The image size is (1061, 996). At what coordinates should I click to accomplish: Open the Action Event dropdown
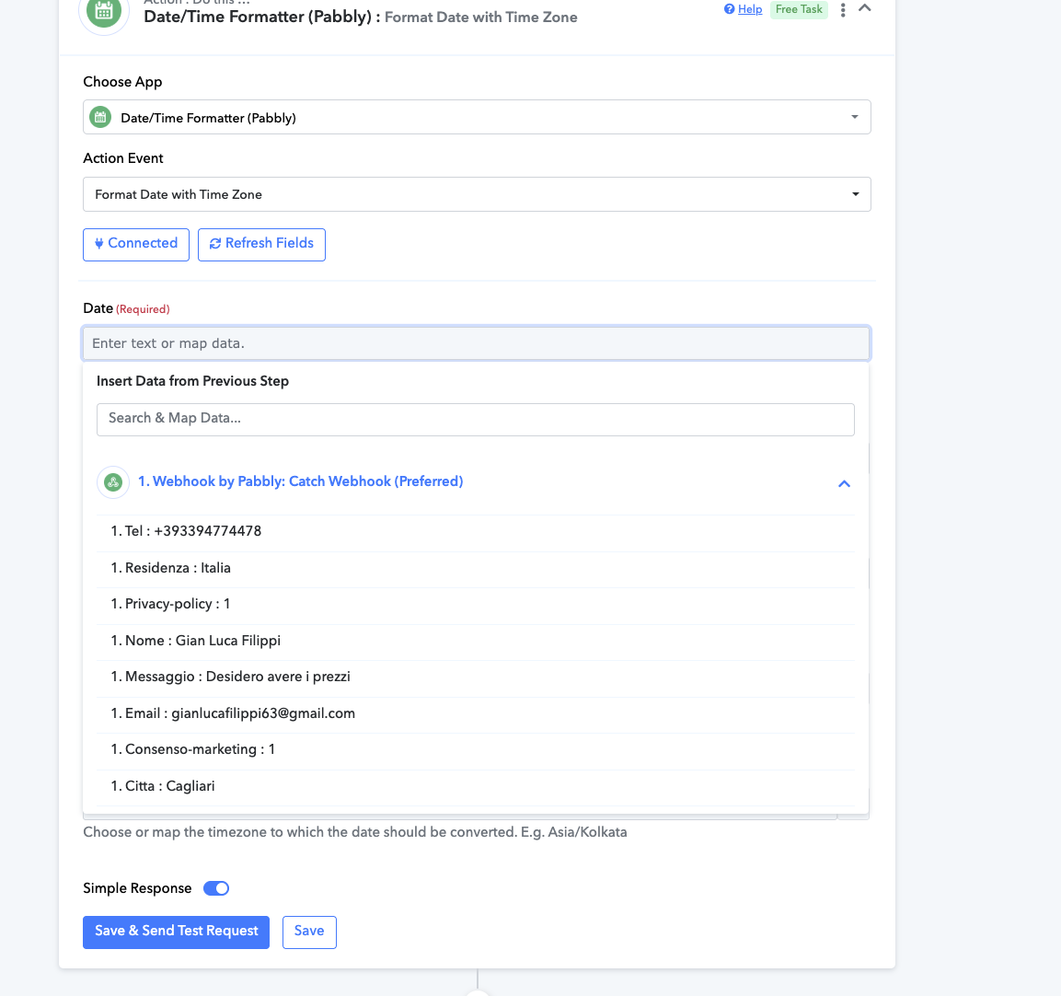(x=477, y=194)
